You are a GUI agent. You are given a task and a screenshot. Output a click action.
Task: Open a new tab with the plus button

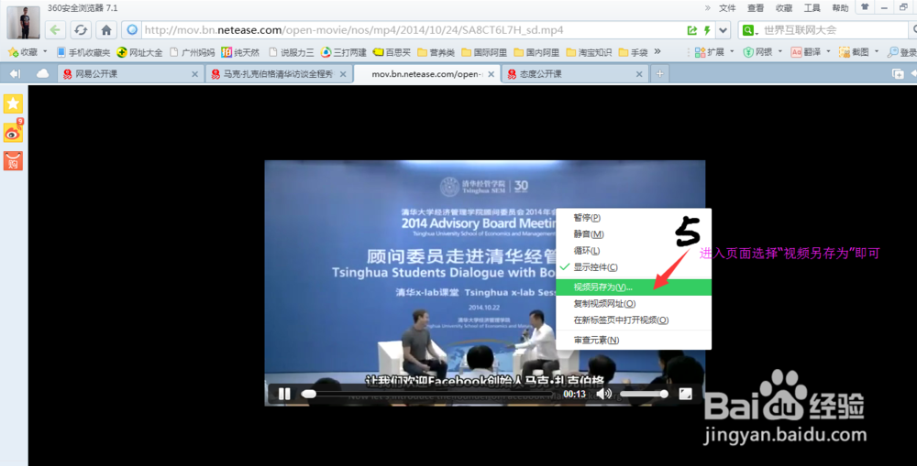click(659, 73)
